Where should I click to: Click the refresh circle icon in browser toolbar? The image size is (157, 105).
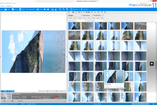tap(81, 12)
